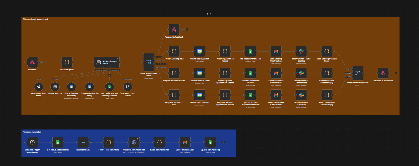
Task: Open the Validate Payload code node
Action: tap(67, 62)
